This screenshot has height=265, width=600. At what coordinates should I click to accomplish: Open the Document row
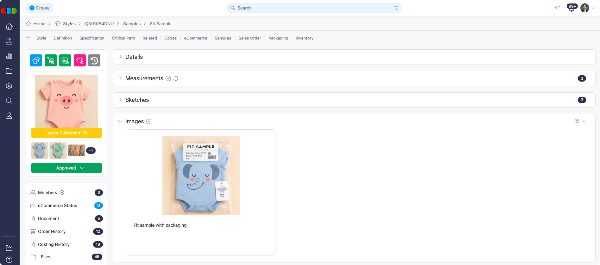pyautogui.click(x=66, y=219)
